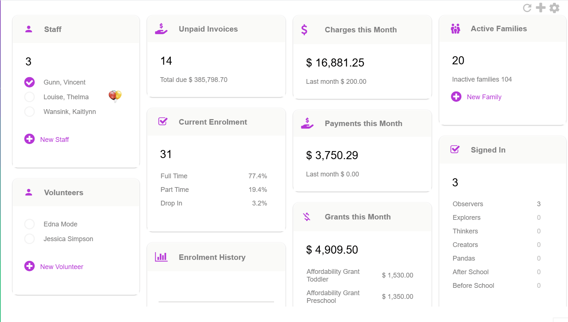Viewport: 568px width, 322px height.
Task: Click the add widget plus icon
Action: (540, 8)
